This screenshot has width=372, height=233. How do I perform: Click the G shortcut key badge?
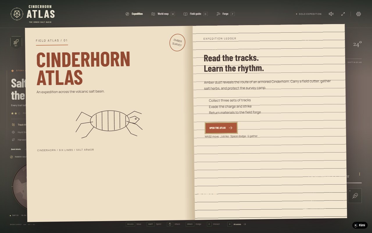click(x=205, y=14)
